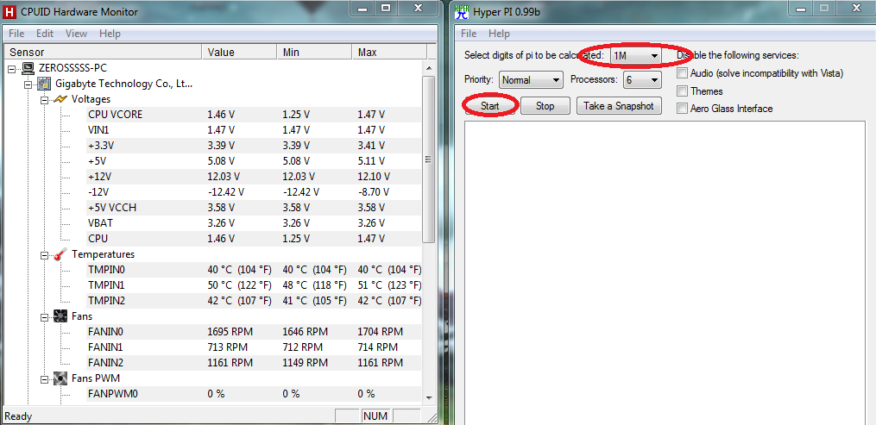
Task: Click the Stop button in Hyper PI
Action: 545,106
